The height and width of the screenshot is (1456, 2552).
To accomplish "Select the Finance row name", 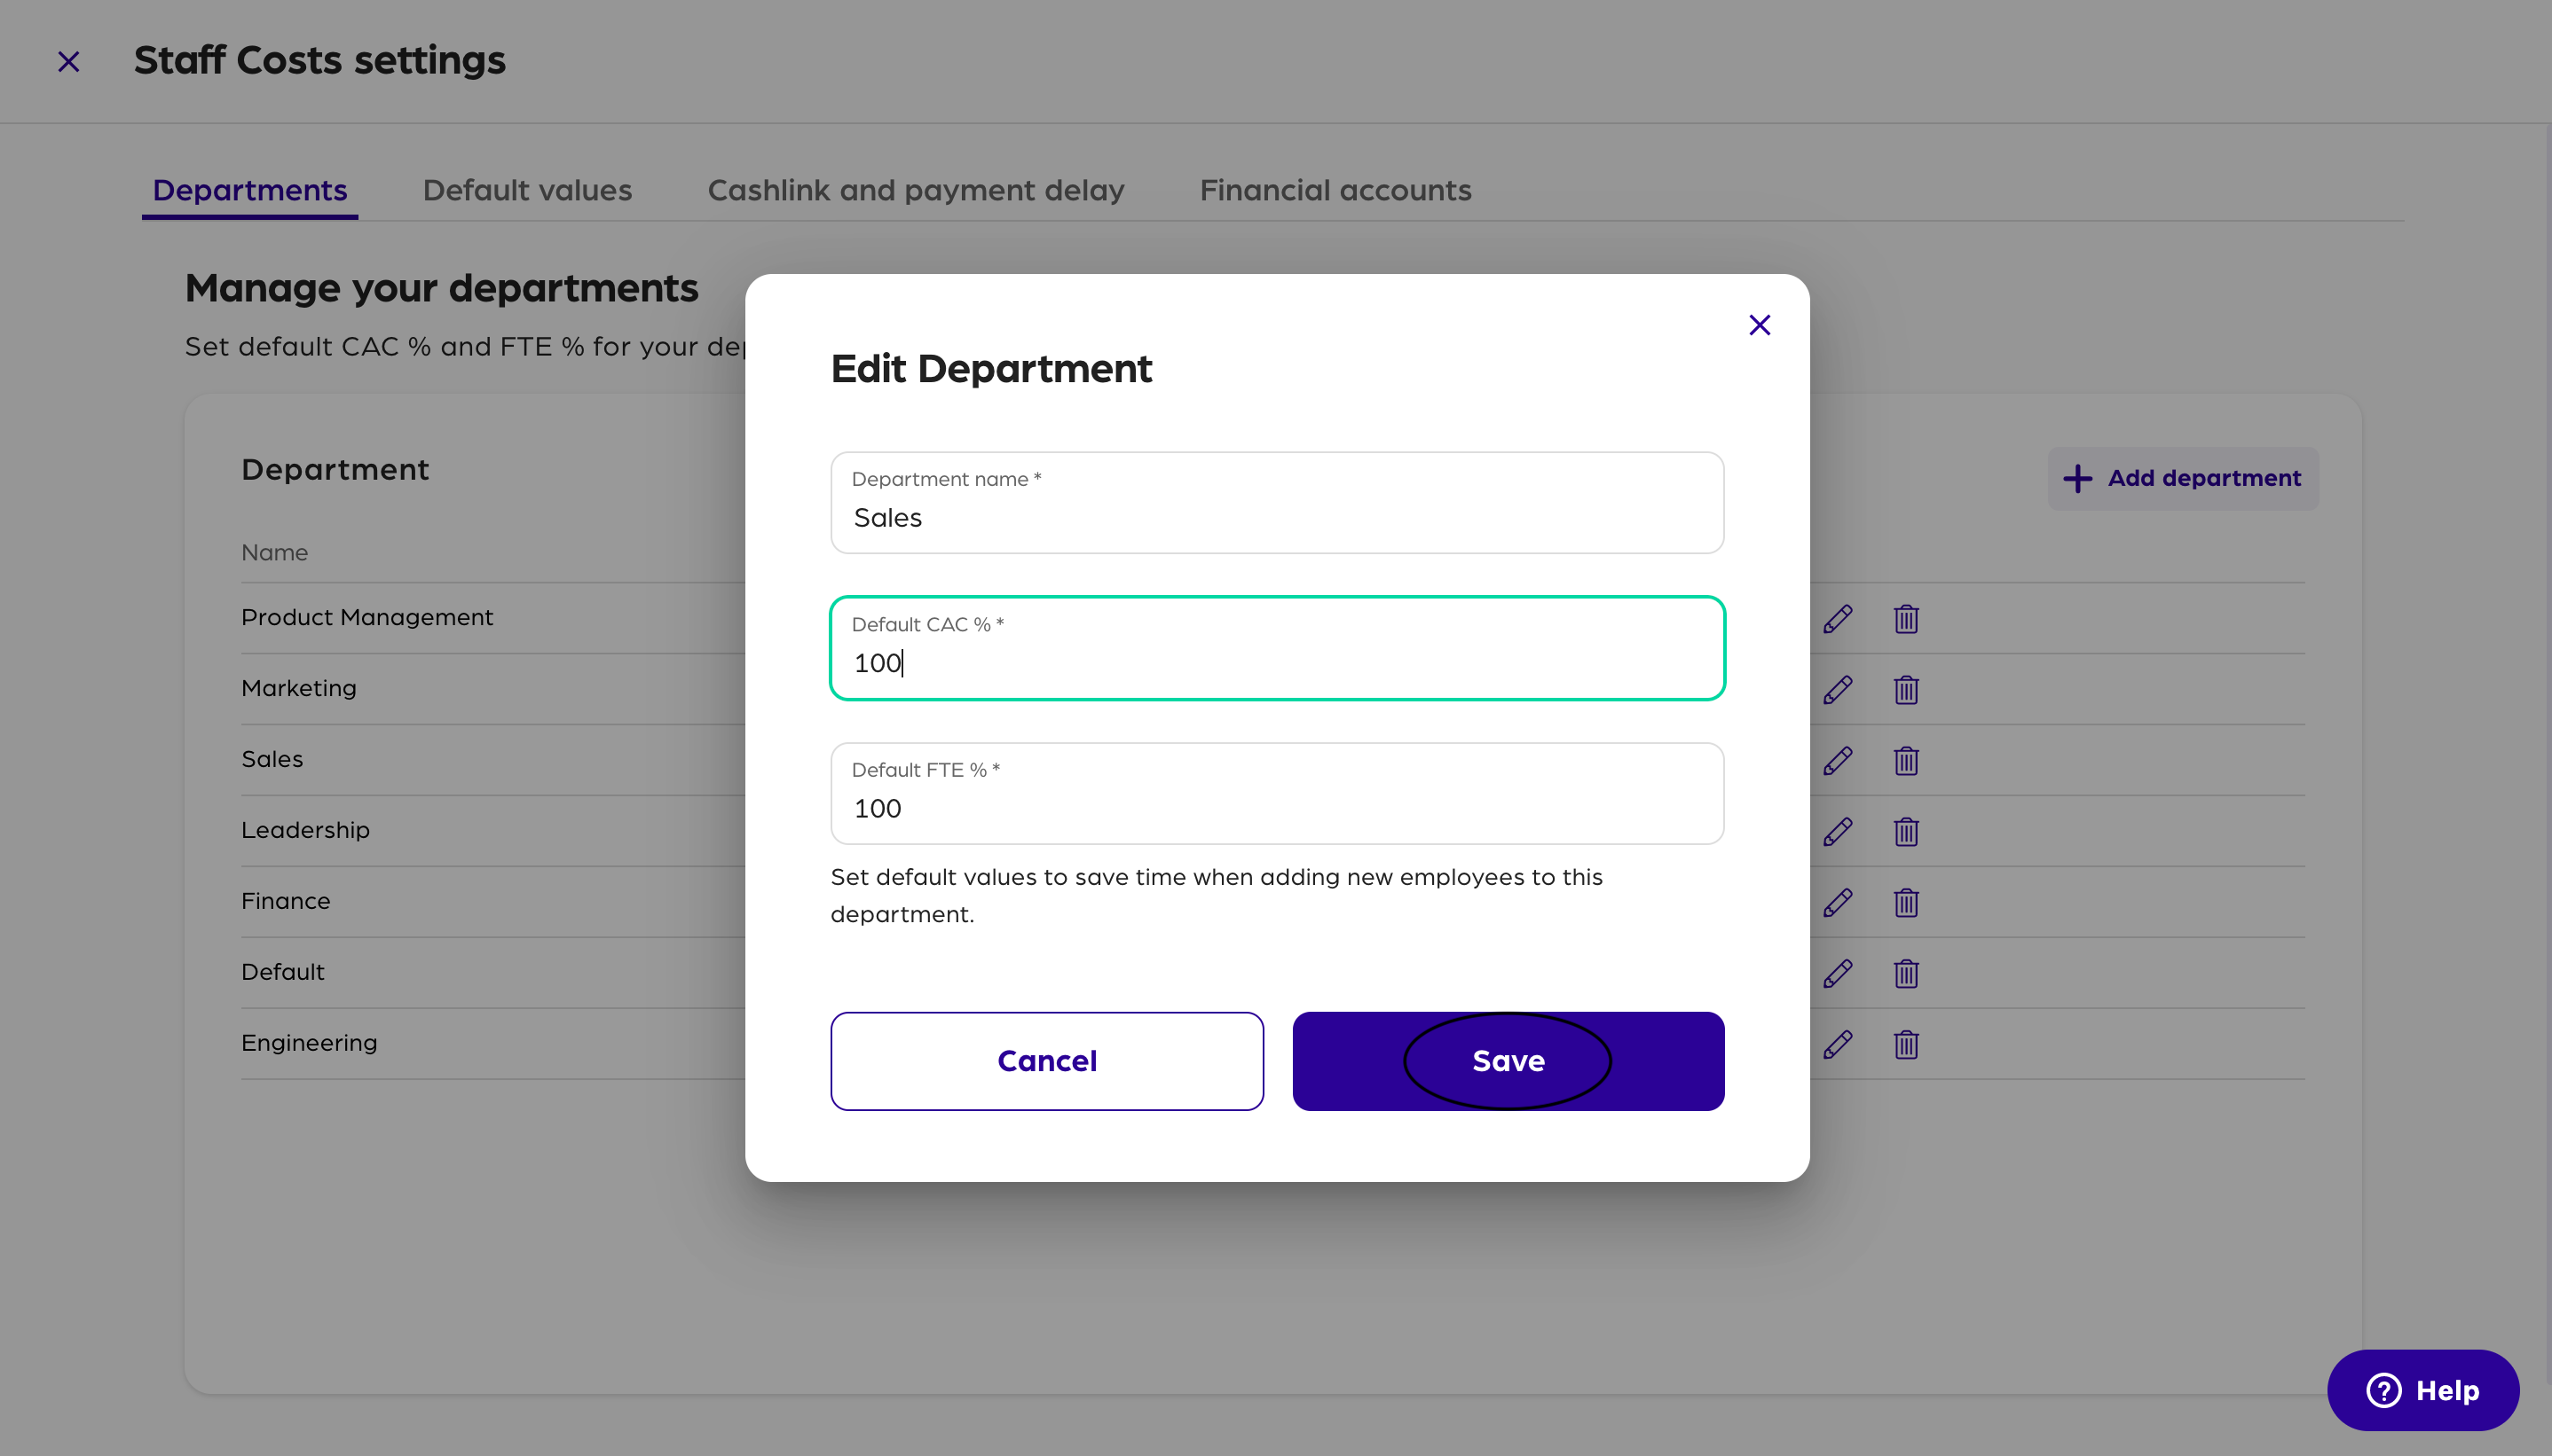I will pos(285,901).
